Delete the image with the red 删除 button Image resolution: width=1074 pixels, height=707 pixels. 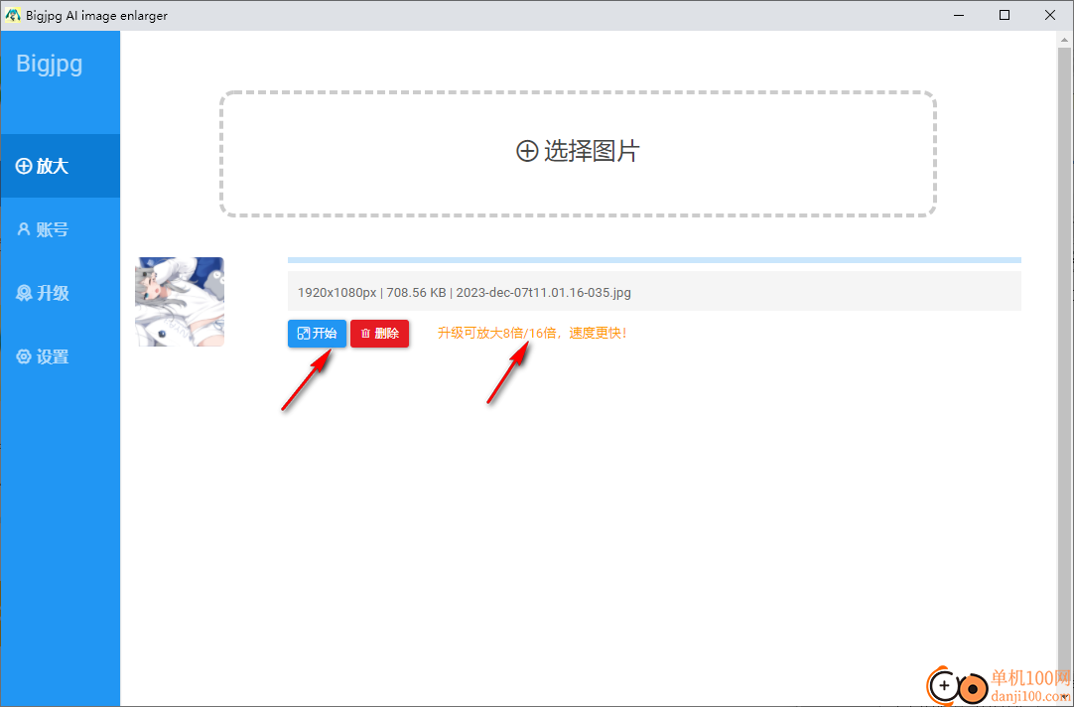[379, 334]
